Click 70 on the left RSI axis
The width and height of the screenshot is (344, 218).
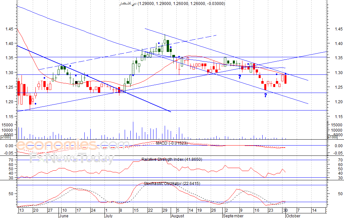click(11, 160)
